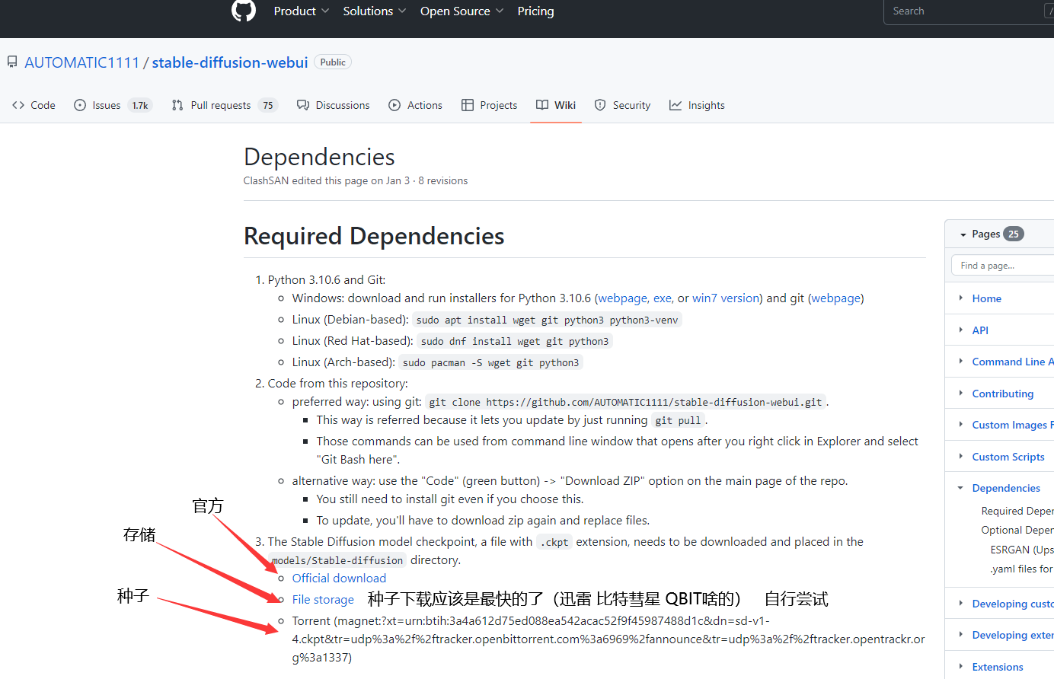Image resolution: width=1054 pixels, height=679 pixels.
Task: Open the File storage link
Action: tap(323, 600)
